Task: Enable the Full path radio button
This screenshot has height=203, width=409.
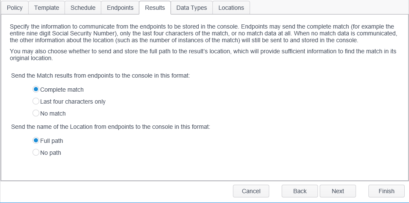Action: [36, 141]
